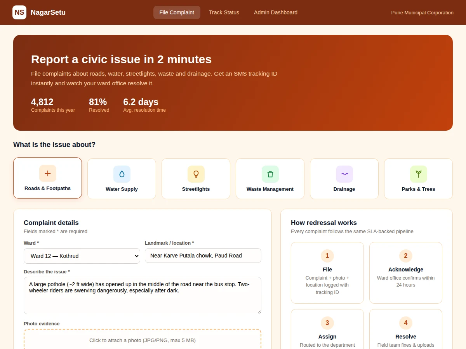Click step 4 Resolve number badge
Screen dimensions: 466x349
coord(406,323)
